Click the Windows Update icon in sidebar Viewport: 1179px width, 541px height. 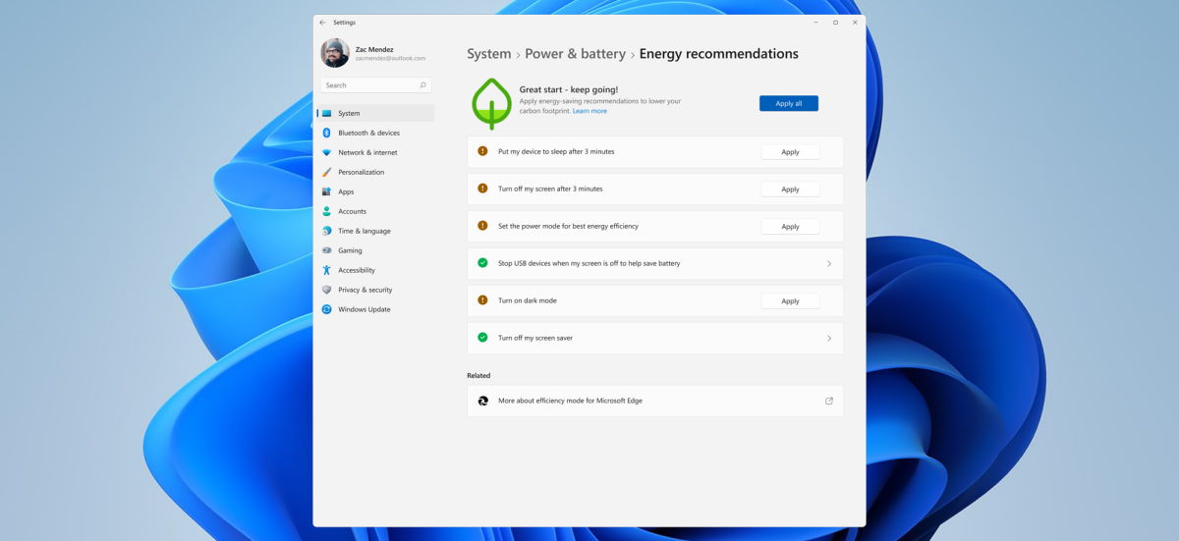coord(327,309)
